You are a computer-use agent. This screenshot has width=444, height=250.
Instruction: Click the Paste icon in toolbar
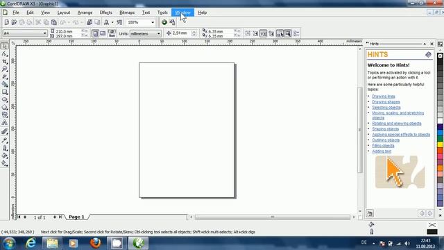[54, 22]
